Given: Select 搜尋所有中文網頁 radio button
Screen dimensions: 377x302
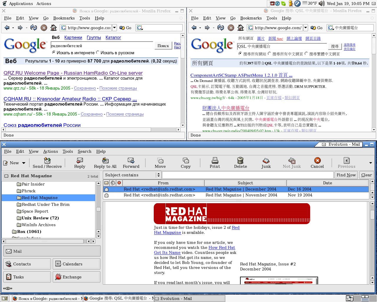Looking at the screenshot, I should pos(269,54).
